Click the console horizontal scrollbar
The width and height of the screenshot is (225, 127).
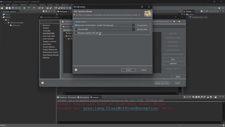(140, 122)
